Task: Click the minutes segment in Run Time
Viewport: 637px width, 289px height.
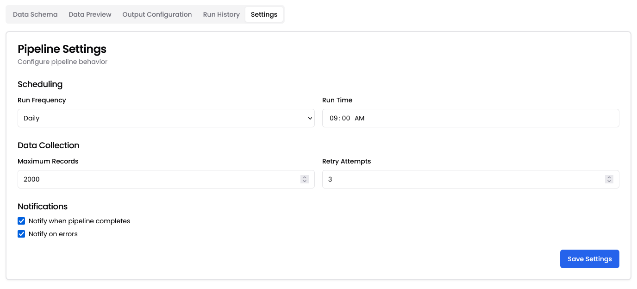Action: 346,118
